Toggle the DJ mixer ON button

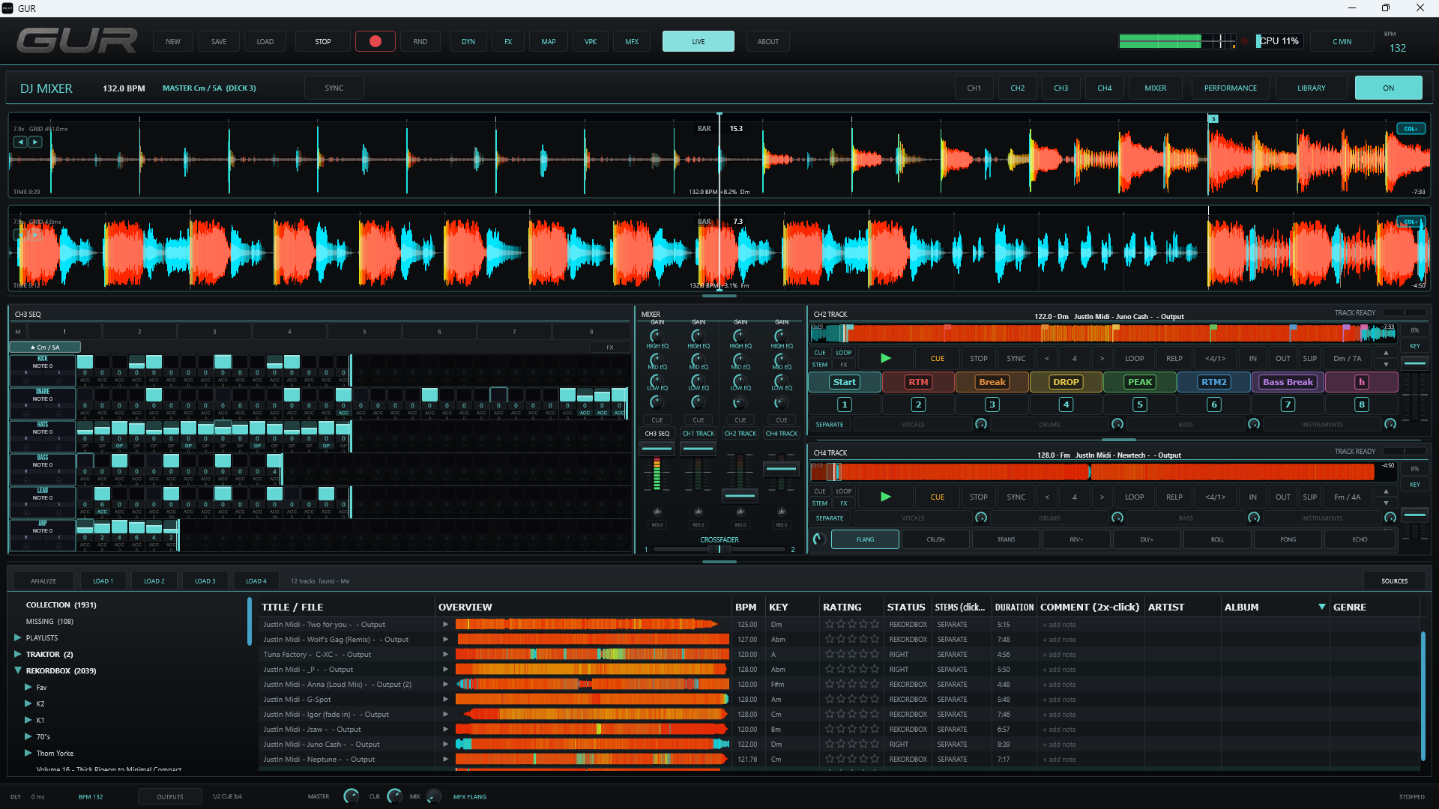pos(1388,88)
